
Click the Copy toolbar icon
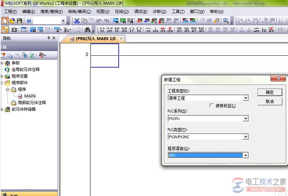pos(84,21)
